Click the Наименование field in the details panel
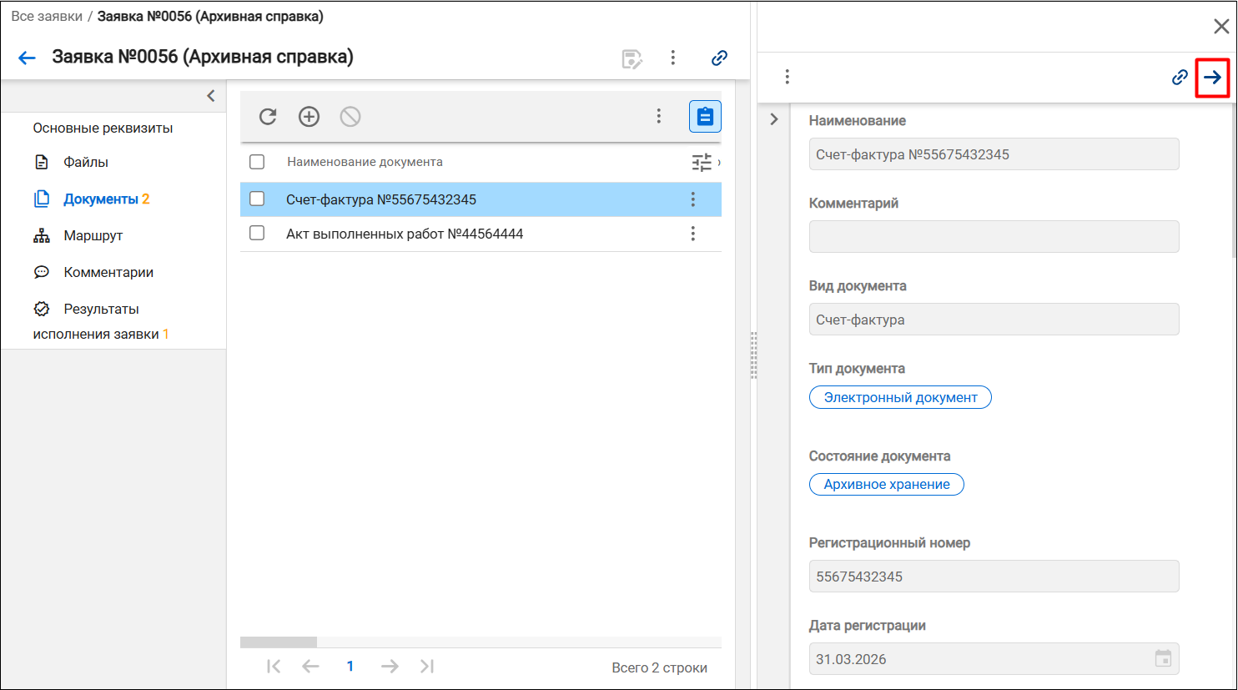The width and height of the screenshot is (1238, 690). 994,154
